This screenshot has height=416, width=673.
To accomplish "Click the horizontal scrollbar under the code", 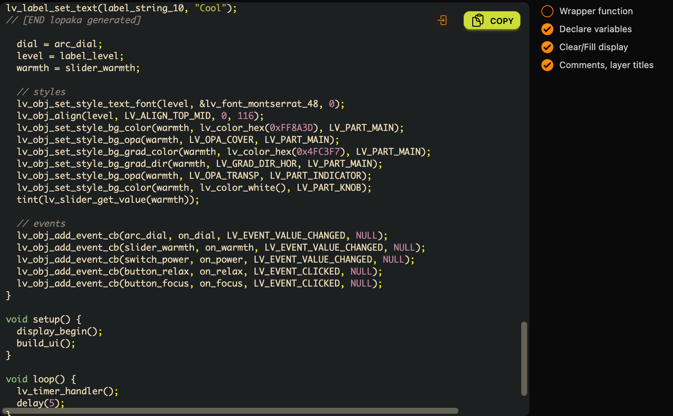I will [230, 411].
